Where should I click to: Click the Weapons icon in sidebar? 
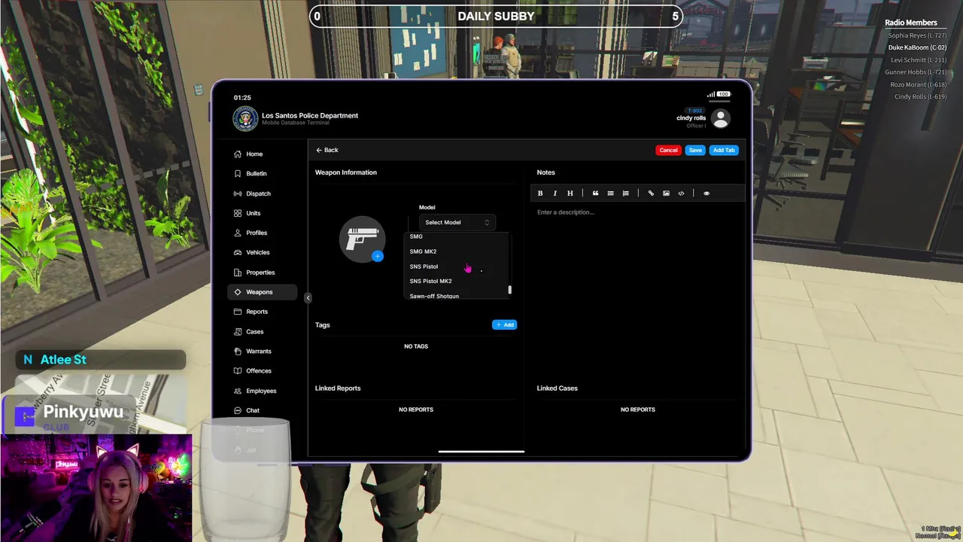point(238,292)
